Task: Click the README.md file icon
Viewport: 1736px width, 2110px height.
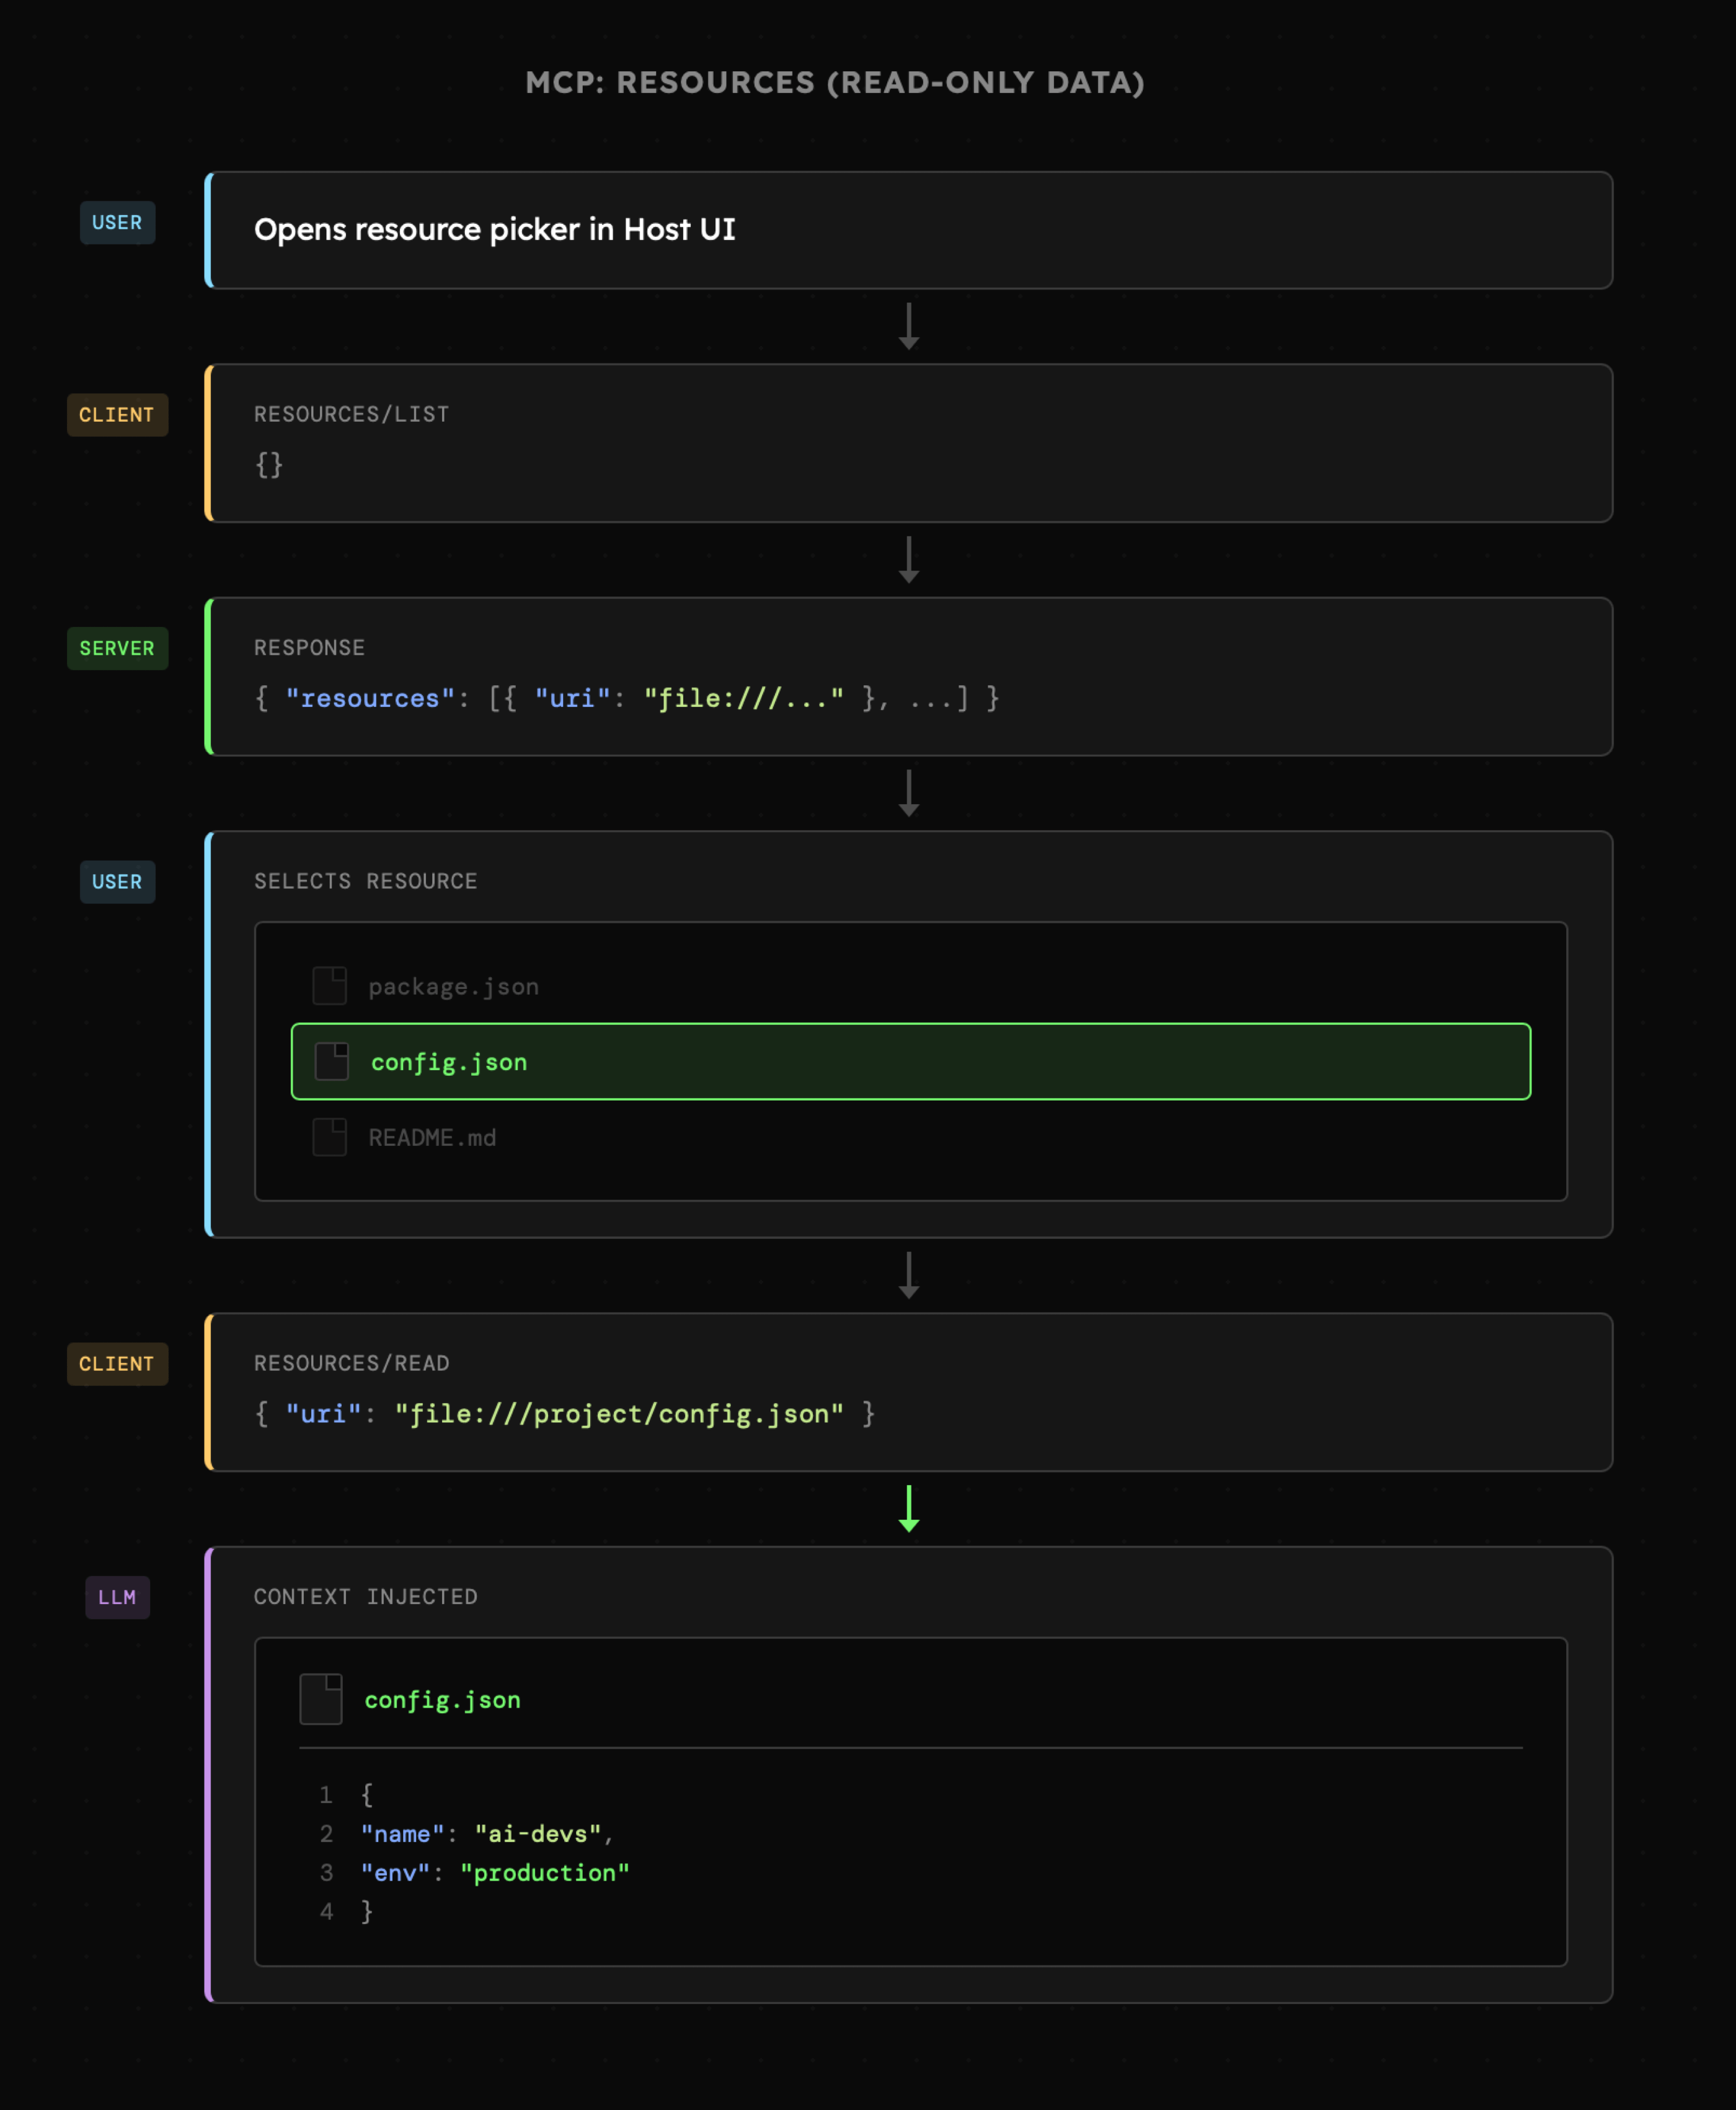Action: [329, 1137]
